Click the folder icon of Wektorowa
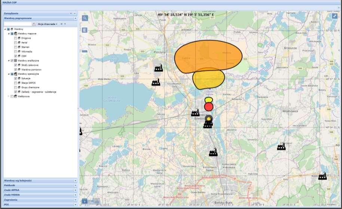The image size is (342, 209). click(x=15, y=96)
